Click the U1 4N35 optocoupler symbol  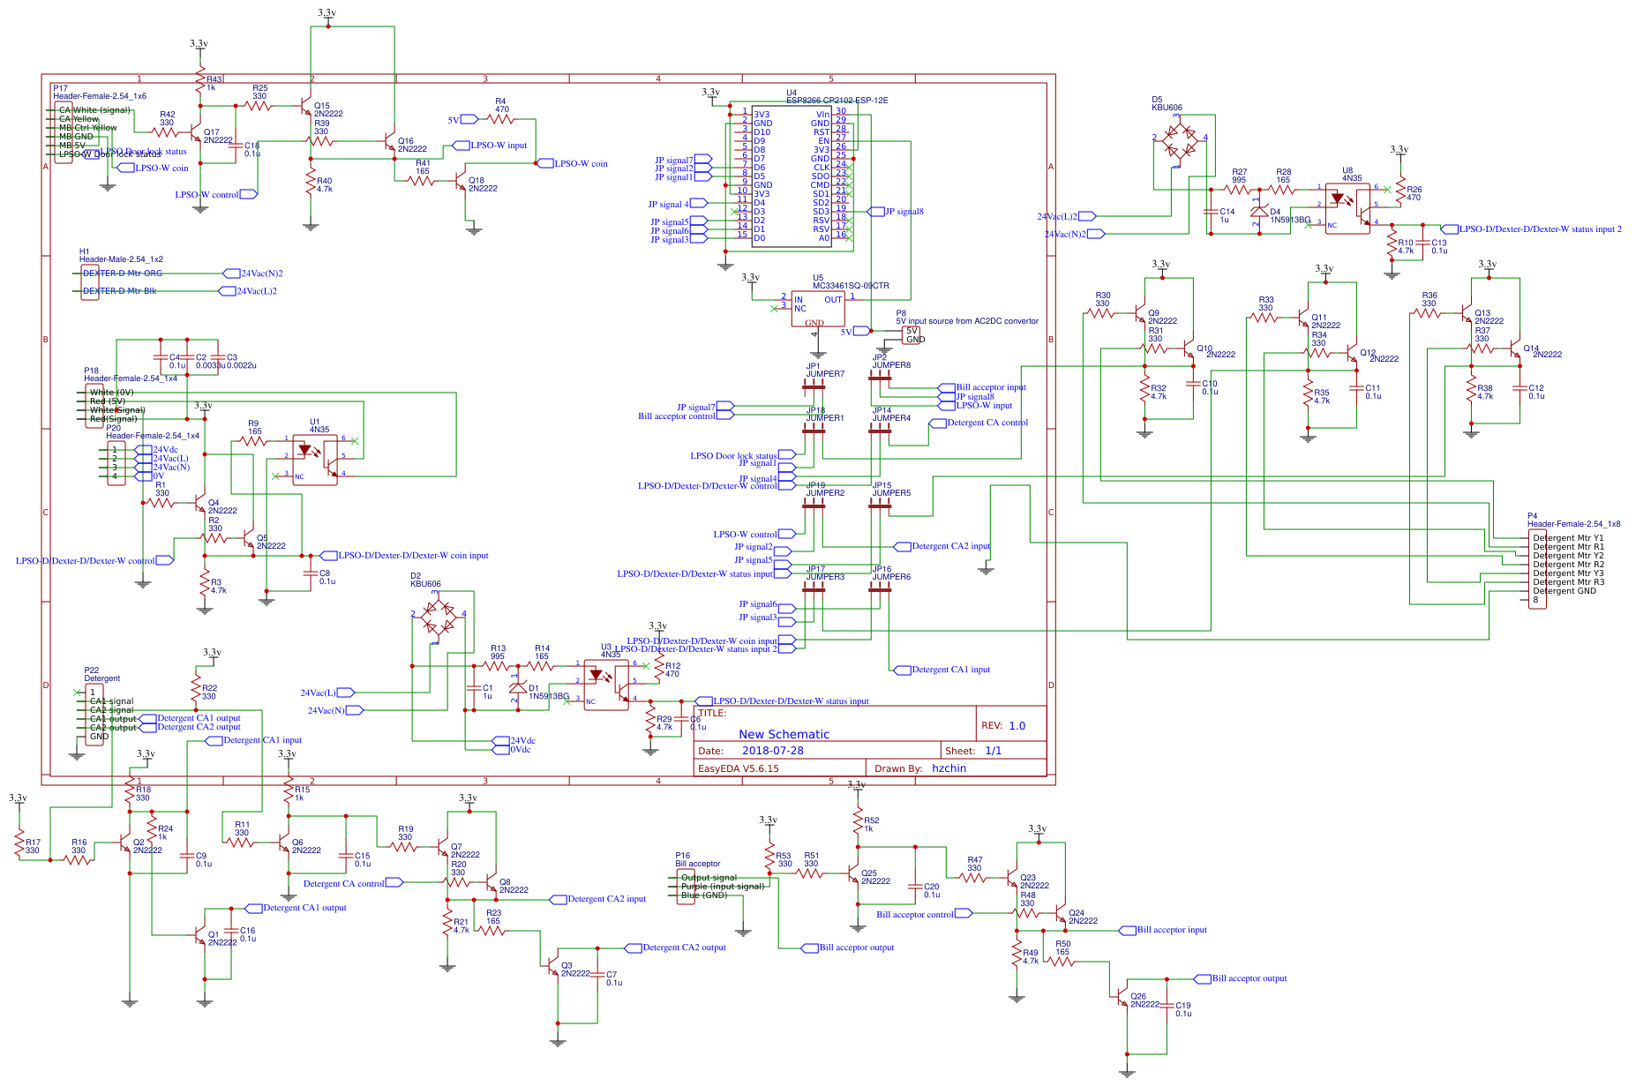click(315, 461)
